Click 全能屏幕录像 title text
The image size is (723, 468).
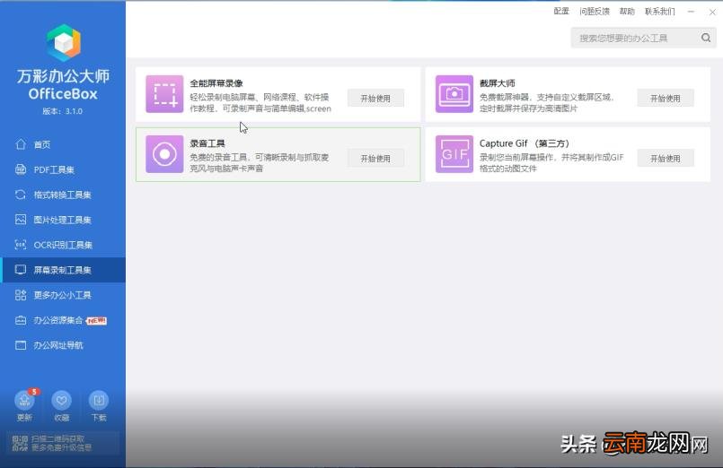pyautogui.click(x=216, y=83)
